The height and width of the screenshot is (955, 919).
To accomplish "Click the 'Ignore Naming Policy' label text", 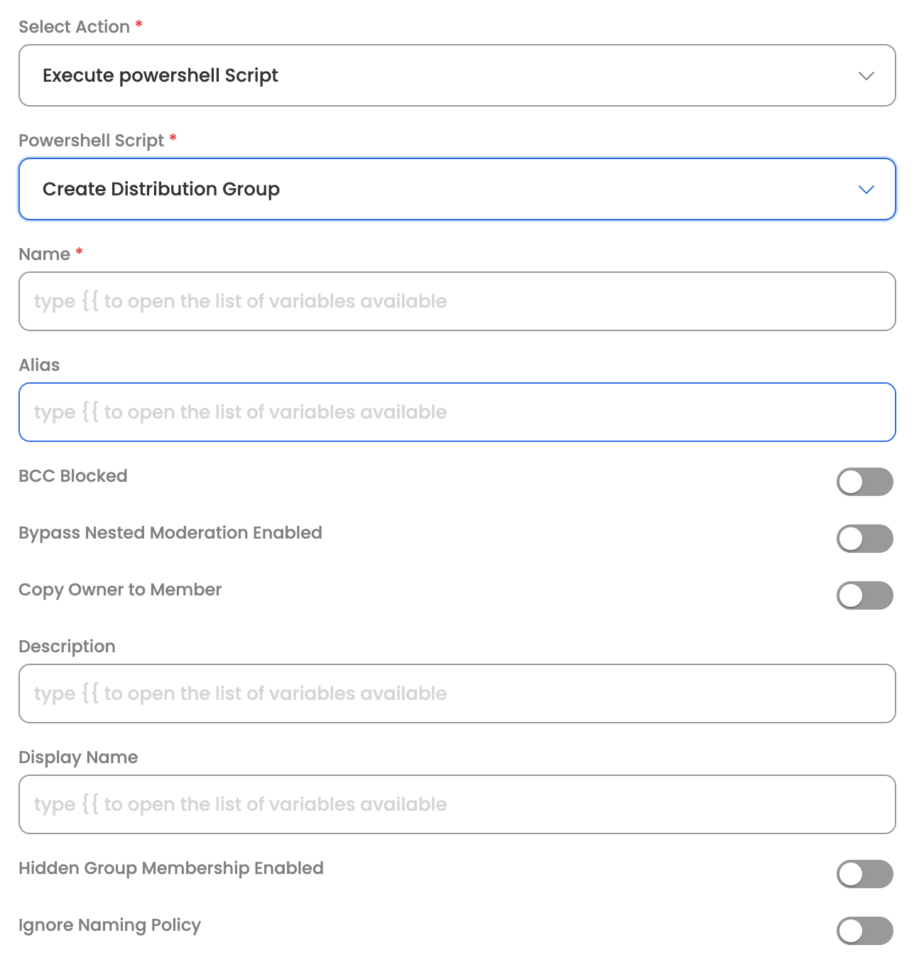I will tap(110, 925).
